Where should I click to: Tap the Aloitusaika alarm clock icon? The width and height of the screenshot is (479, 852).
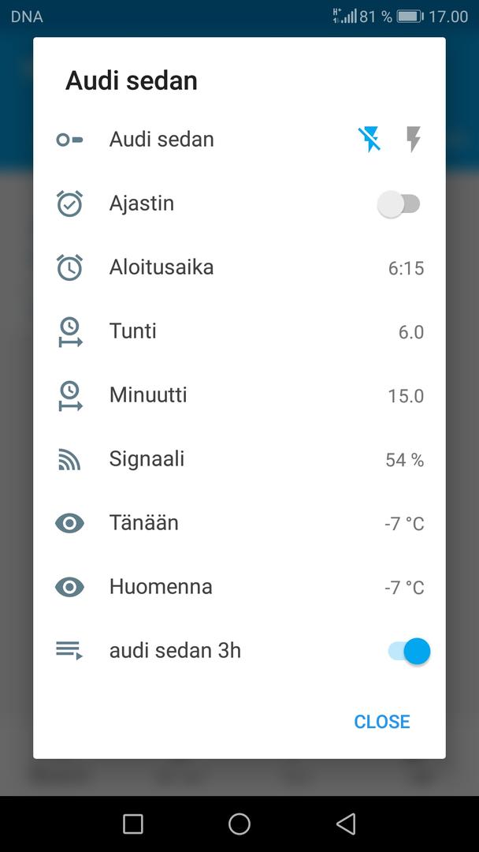(x=69, y=267)
